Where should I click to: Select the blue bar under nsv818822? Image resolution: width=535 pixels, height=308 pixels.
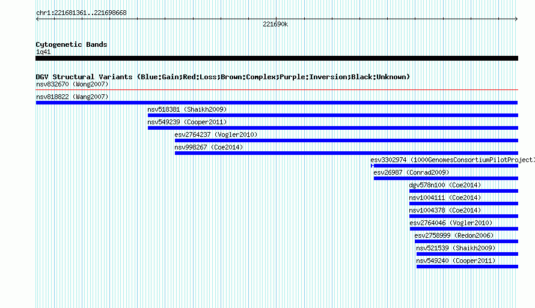(x=277, y=103)
